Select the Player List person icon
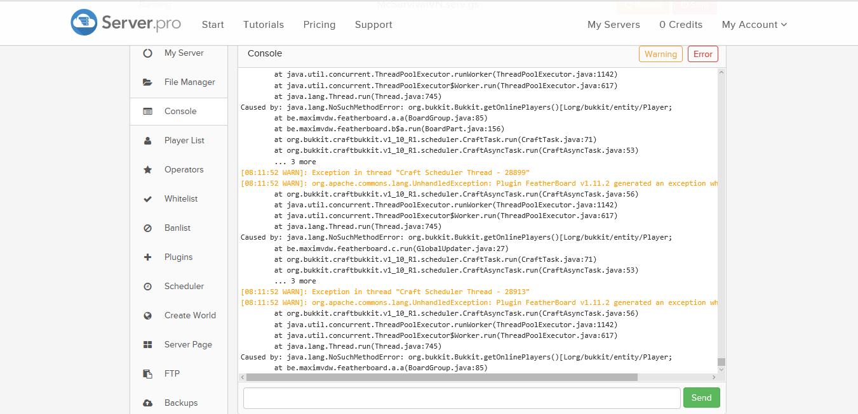The height and width of the screenshot is (414, 858). click(x=147, y=141)
